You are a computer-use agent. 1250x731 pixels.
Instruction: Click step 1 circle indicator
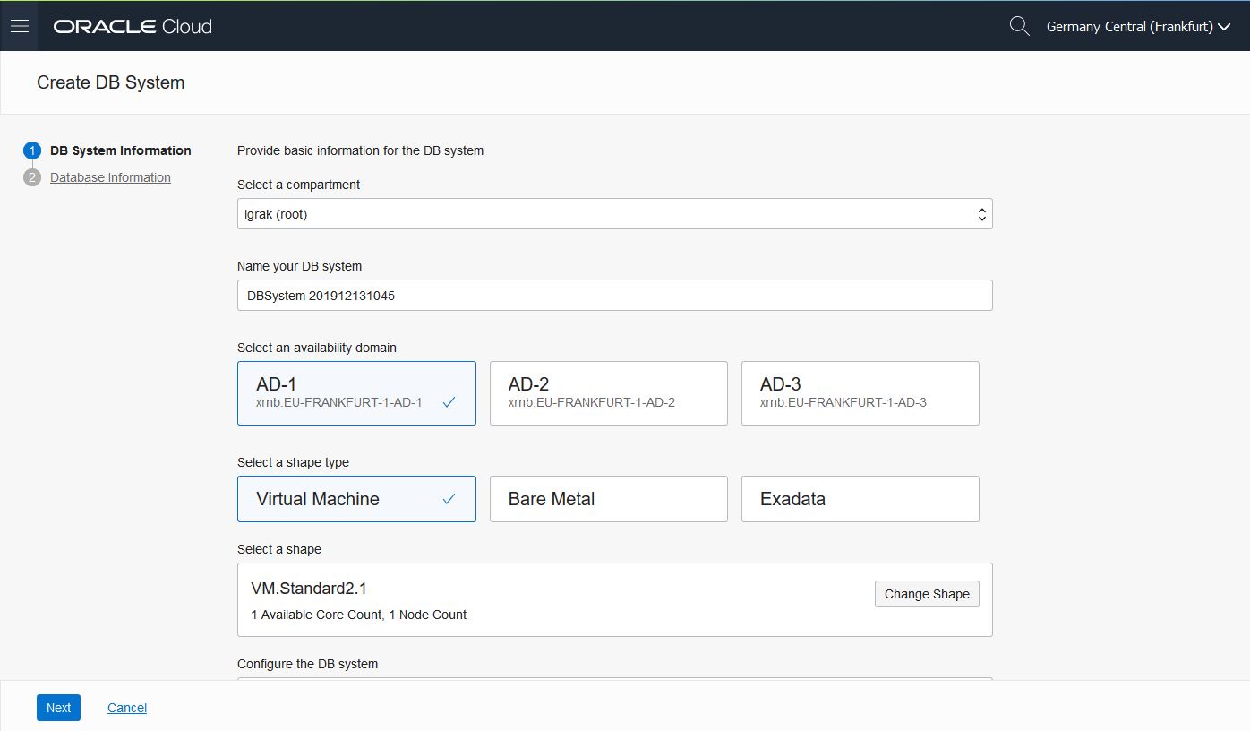tap(32, 150)
